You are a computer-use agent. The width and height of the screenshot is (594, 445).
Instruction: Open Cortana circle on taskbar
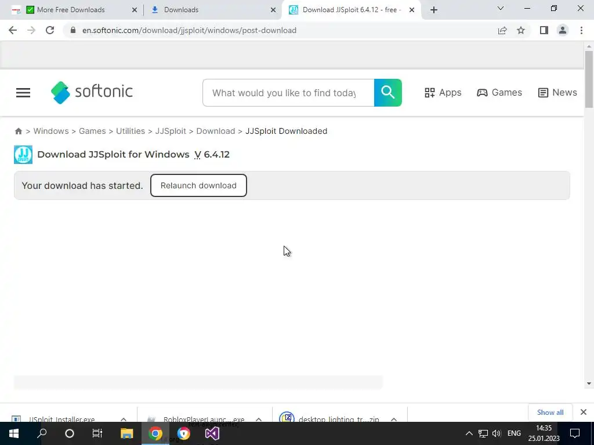coord(70,433)
